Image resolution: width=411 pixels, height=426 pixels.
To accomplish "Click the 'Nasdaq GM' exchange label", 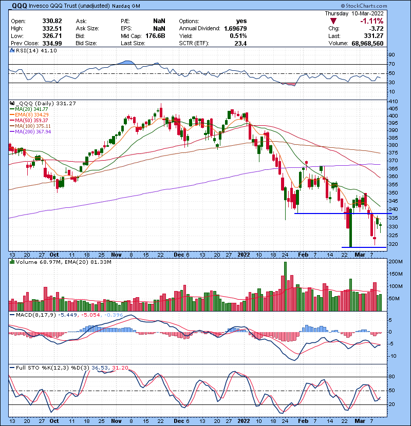I will 126,6.
